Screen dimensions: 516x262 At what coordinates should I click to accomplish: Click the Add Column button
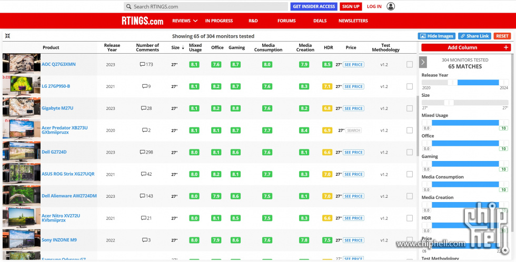(x=466, y=47)
